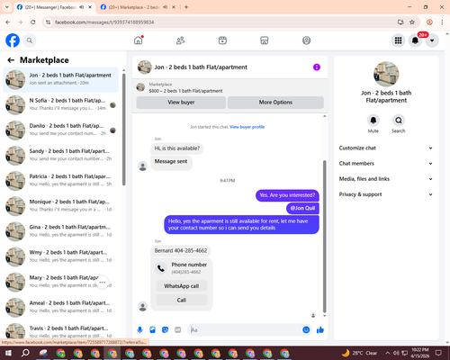Viewport: 450px width, 360px height.
Task: Click the address bar URL
Action: point(104,22)
